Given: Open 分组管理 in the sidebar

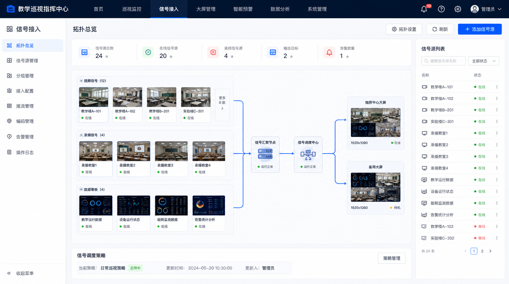Looking at the screenshot, I should click(33, 76).
